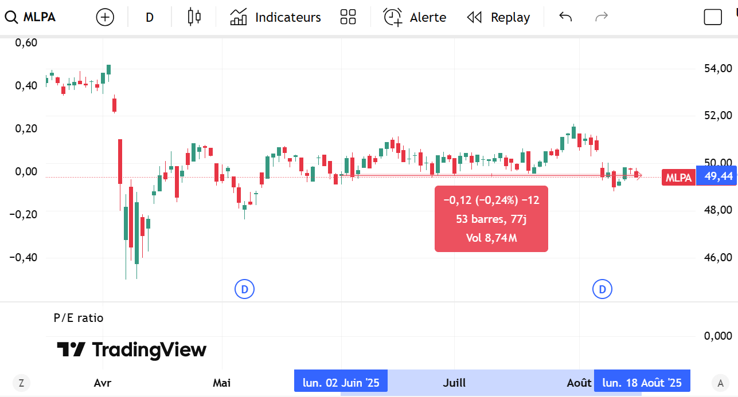Redo the last chart action
Viewport: 738px width, 397px height.
click(x=601, y=17)
